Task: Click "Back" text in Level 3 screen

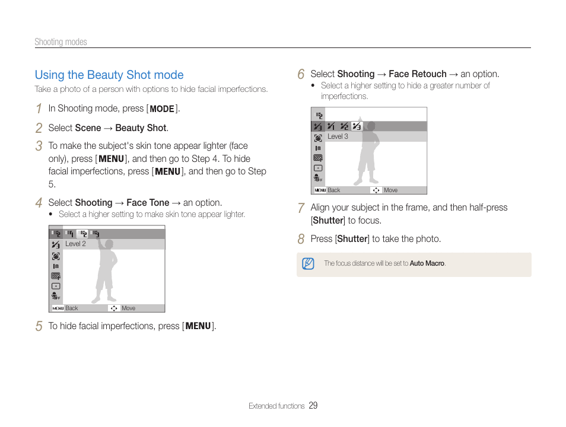Action: click(334, 190)
